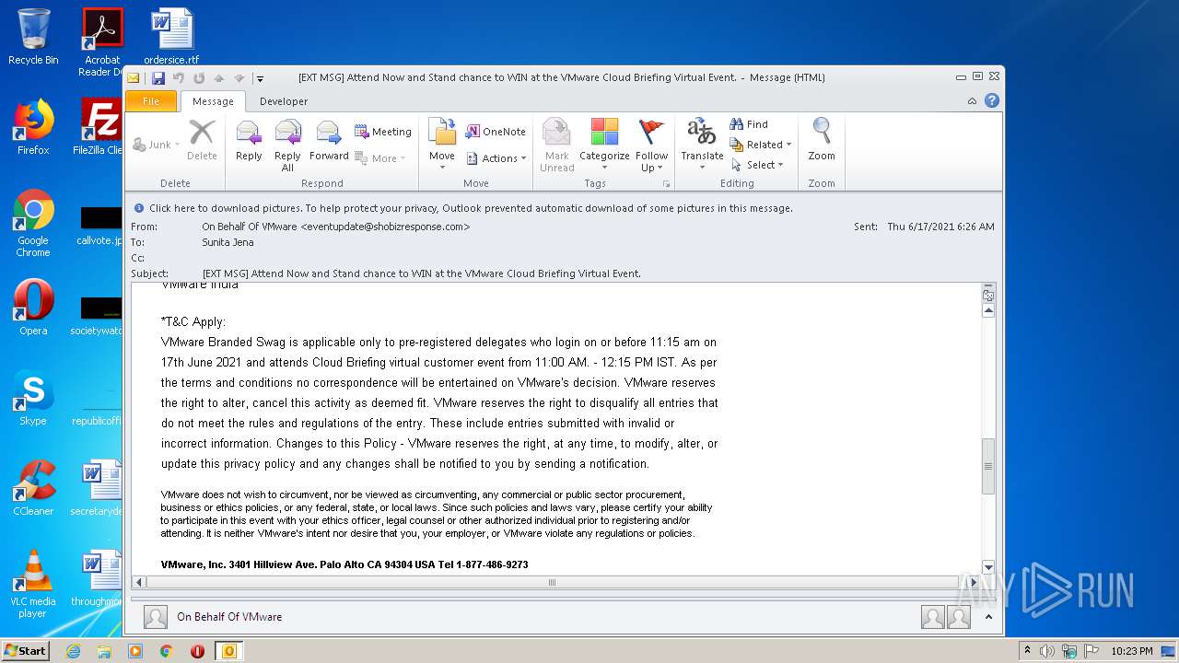Go to previous item arrow
This screenshot has width=1179, height=663.
pyautogui.click(x=219, y=78)
